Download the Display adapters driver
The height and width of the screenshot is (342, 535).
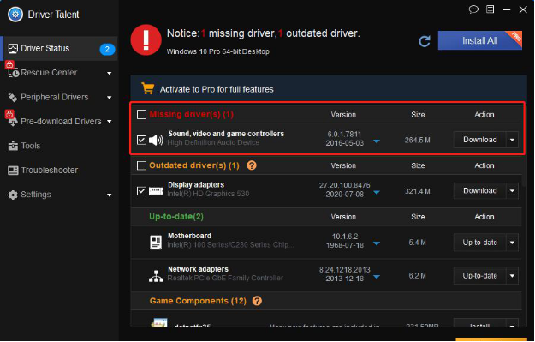(479, 191)
